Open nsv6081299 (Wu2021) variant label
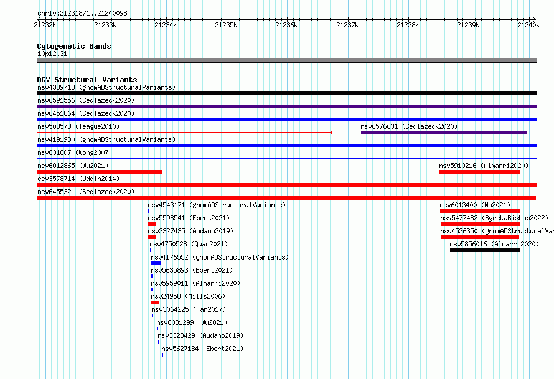554x379 pixels. click(x=192, y=322)
